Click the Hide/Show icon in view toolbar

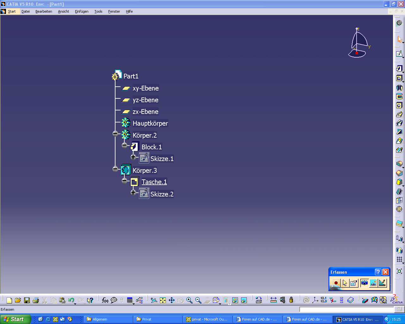pyautogui.click(x=235, y=300)
